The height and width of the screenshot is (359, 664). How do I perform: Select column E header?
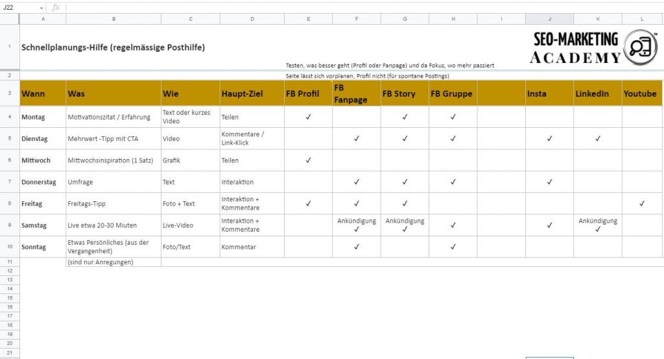point(308,19)
